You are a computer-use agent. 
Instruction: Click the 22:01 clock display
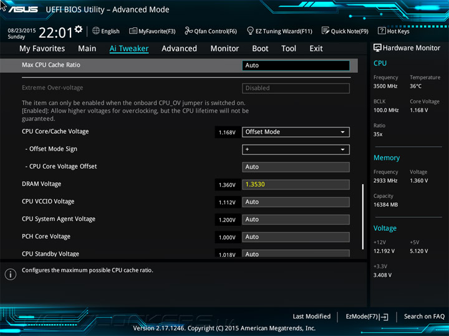tap(56, 32)
